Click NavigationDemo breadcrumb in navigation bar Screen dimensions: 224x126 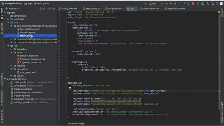(12, 3)
